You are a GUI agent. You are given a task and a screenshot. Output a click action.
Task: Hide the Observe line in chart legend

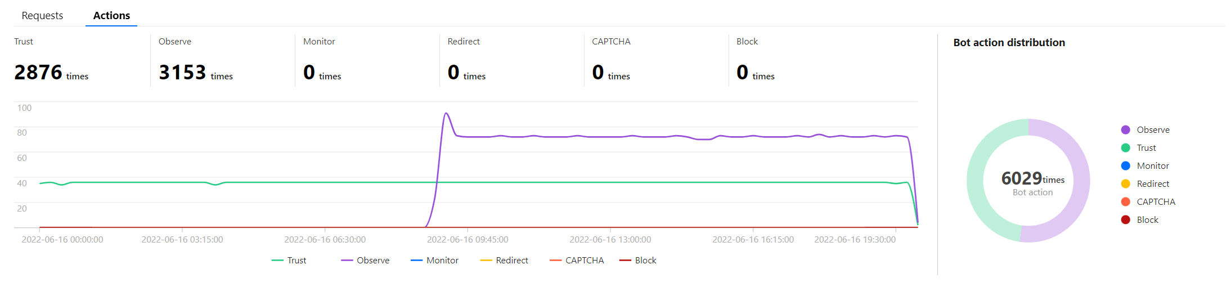tap(366, 261)
